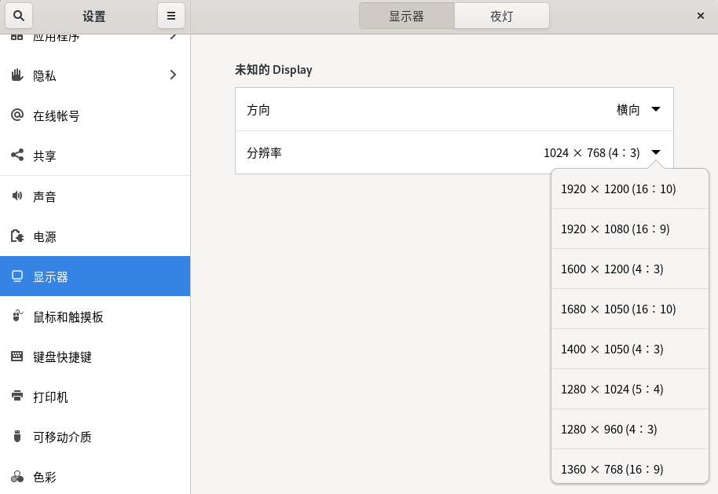Open the 方向 orientation dropdown
718x494 pixels.
click(655, 110)
